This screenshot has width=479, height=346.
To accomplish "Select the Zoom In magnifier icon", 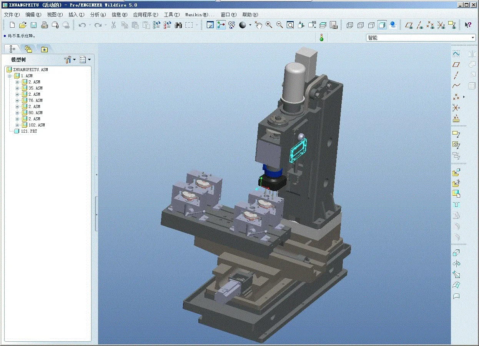I will click(269, 25).
